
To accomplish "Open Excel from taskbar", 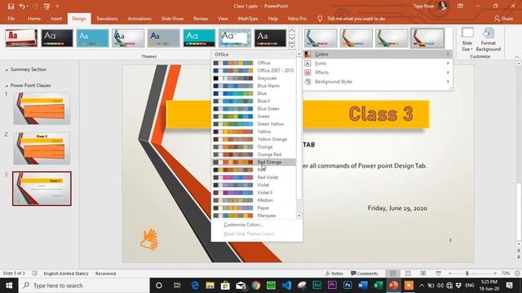I will click(378, 286).
